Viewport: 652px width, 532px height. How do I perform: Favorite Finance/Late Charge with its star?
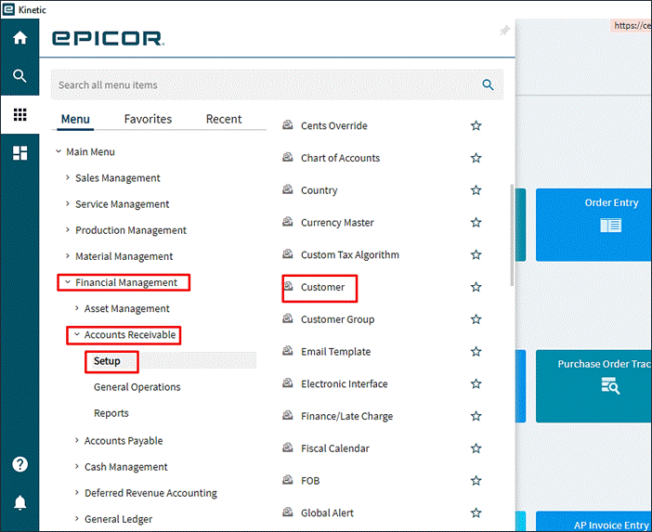coord(476,416)
